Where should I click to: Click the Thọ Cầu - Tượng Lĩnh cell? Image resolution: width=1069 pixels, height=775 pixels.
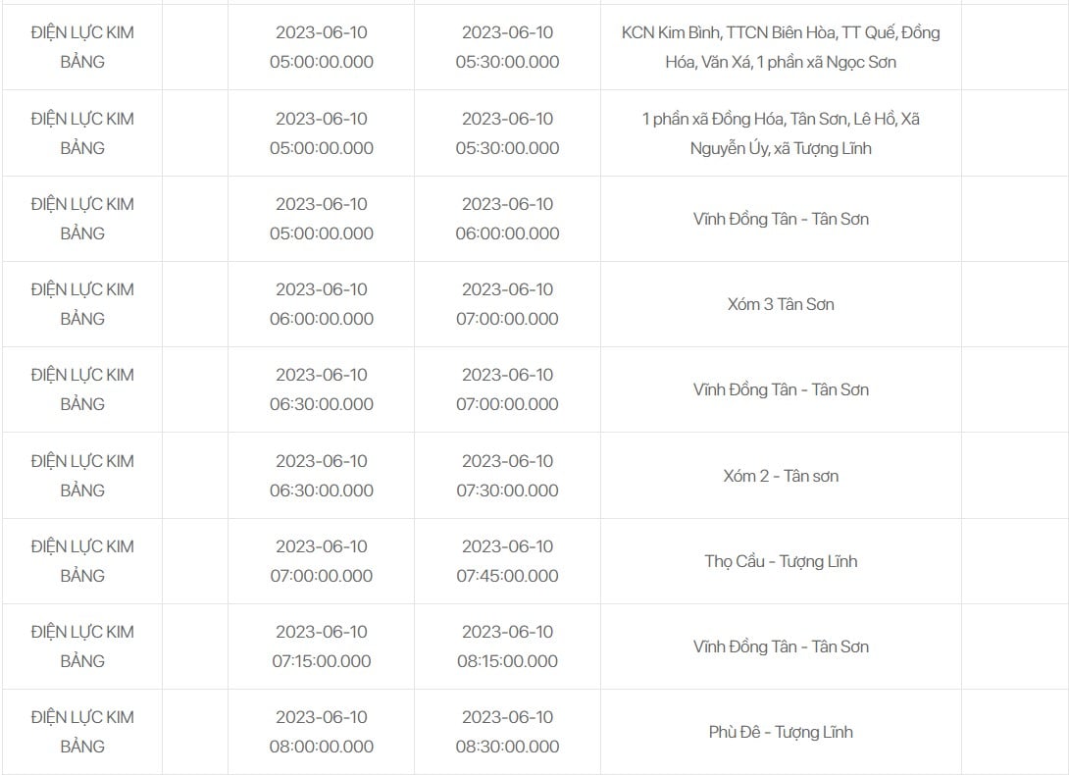(781, 561)
